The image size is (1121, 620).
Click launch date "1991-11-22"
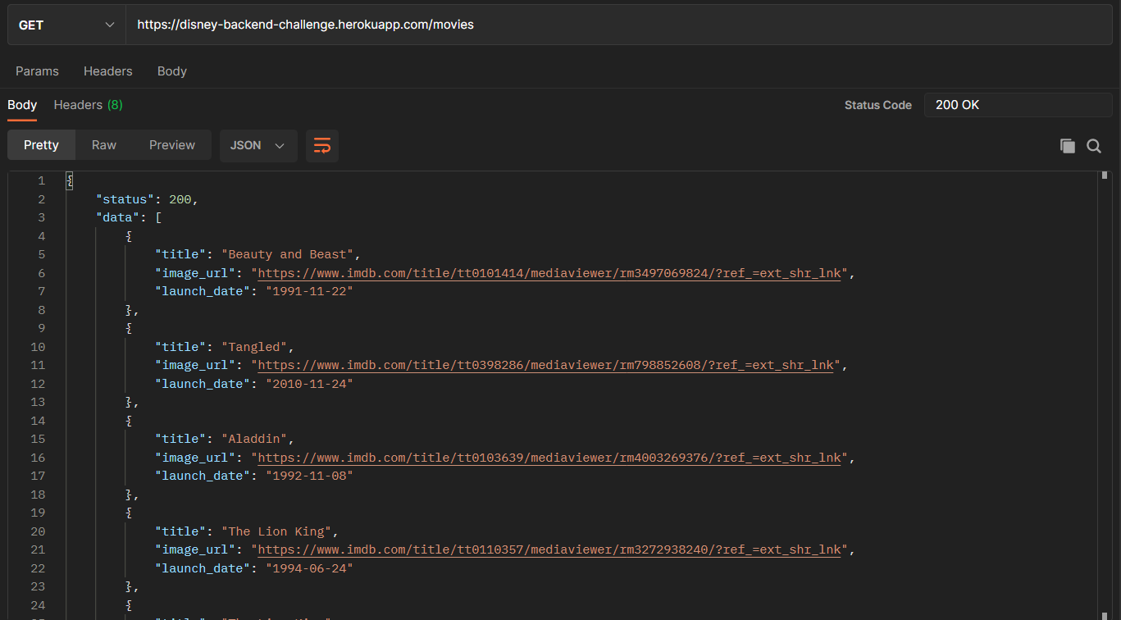309,291
